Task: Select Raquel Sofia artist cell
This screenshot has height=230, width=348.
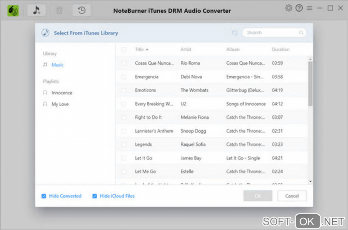Action: click(193, 144)
